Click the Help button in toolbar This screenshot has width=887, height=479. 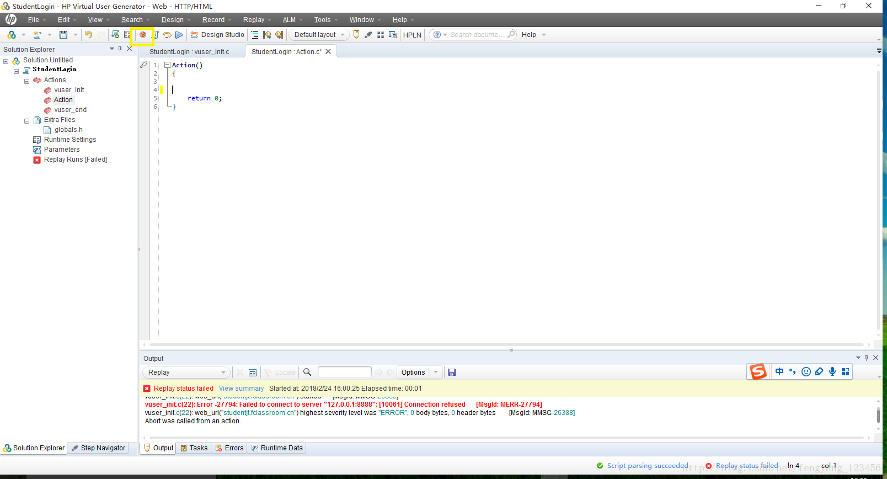[x=529, y=35]
